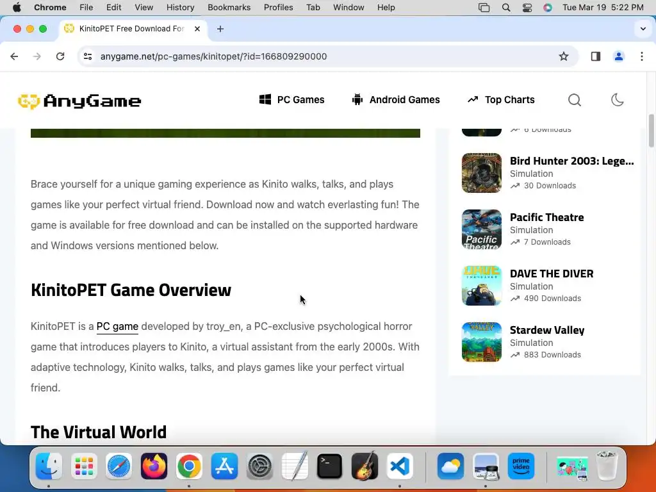Viewport: 656px width, 492px height.
Task: Open the Window menu
Action: 348,7
